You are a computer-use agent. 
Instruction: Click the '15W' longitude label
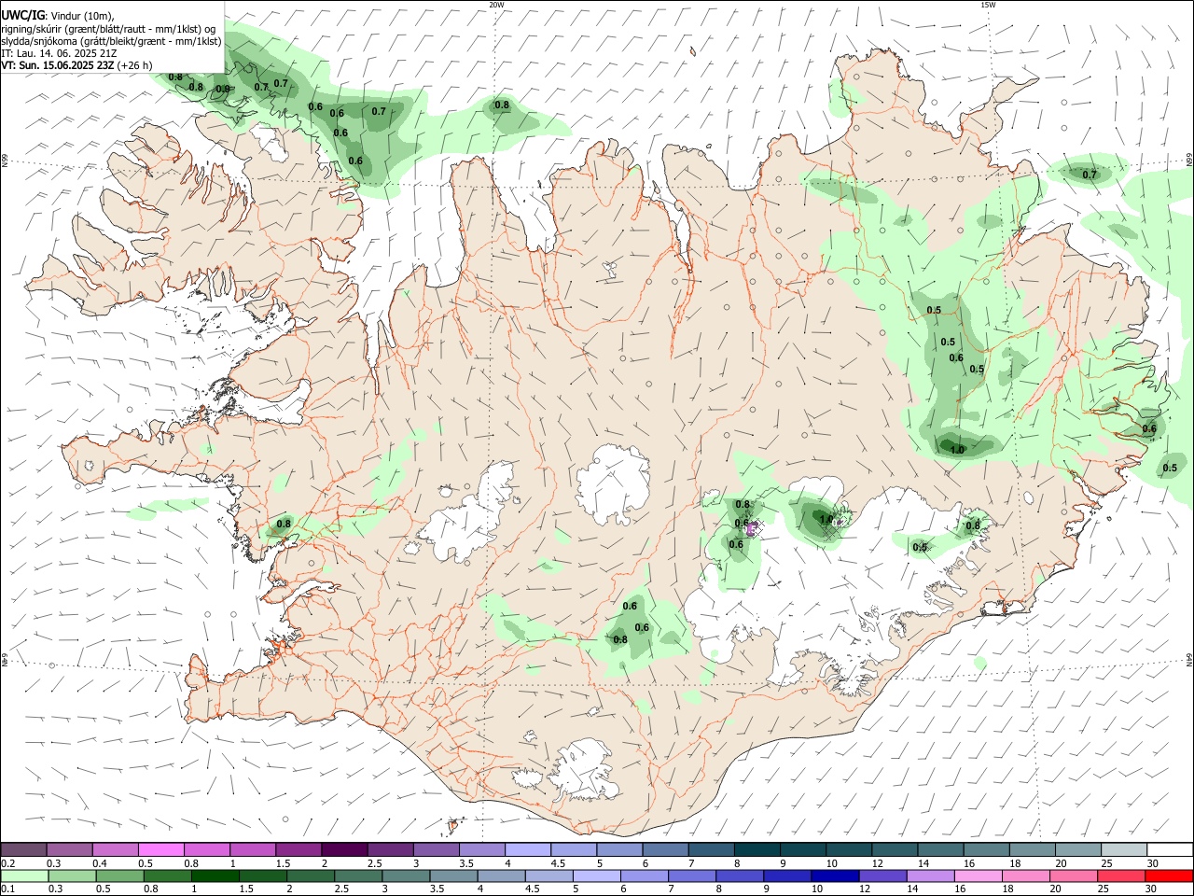[988, 5]
